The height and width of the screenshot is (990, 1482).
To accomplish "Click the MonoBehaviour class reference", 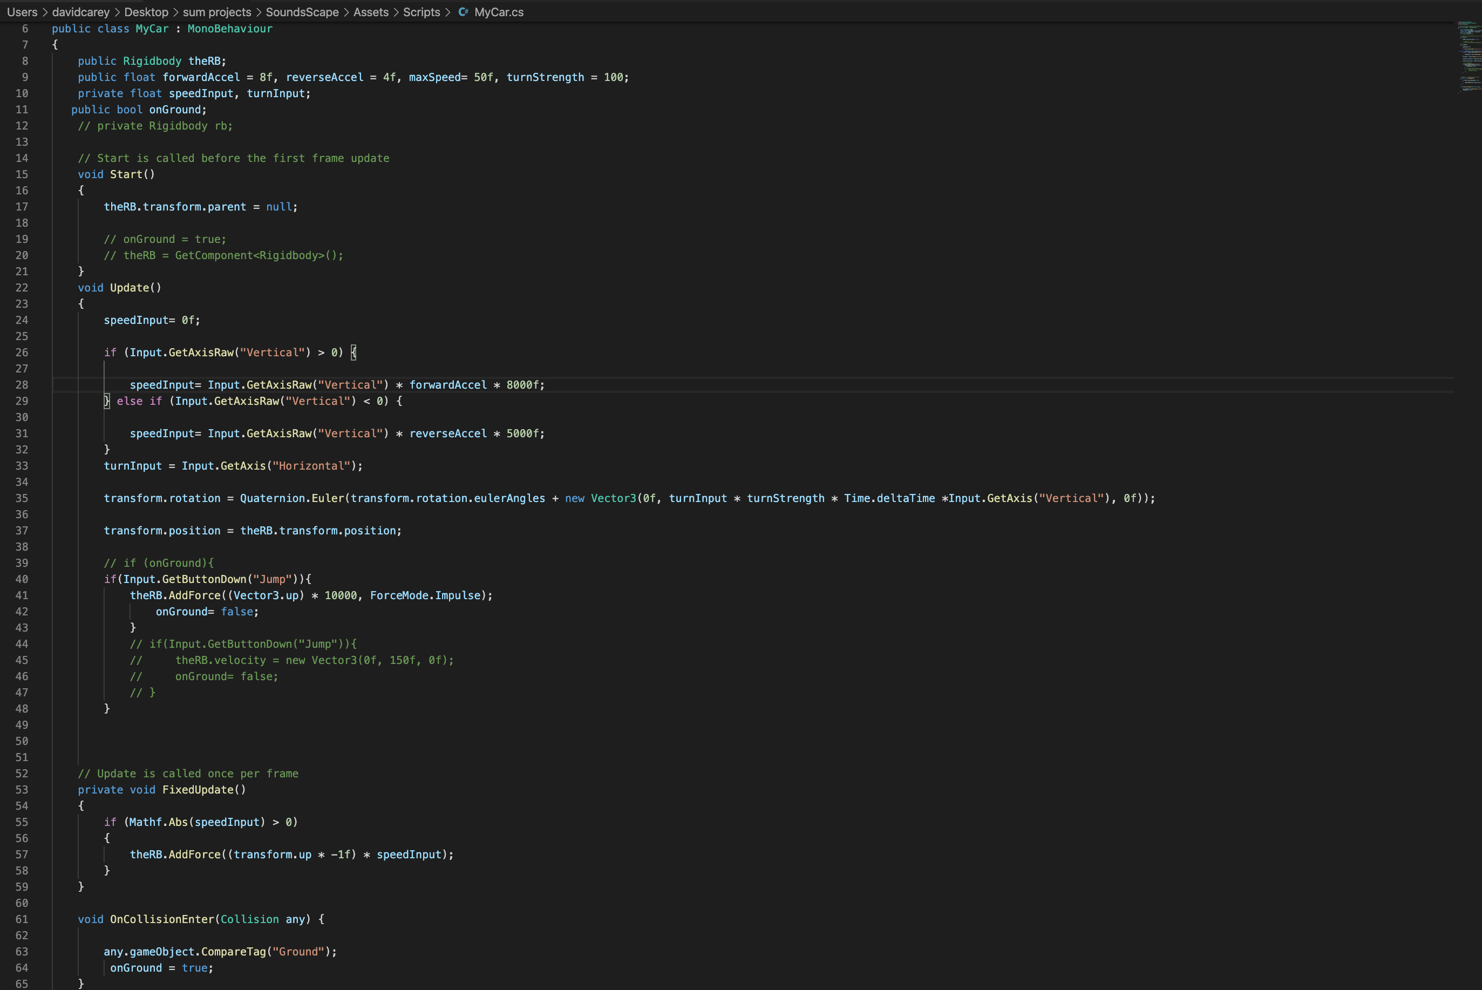I will 230,29.
